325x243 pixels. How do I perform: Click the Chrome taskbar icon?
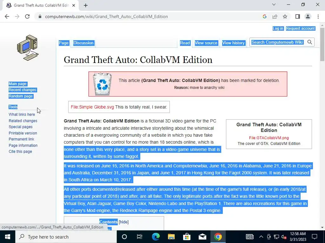218,237
